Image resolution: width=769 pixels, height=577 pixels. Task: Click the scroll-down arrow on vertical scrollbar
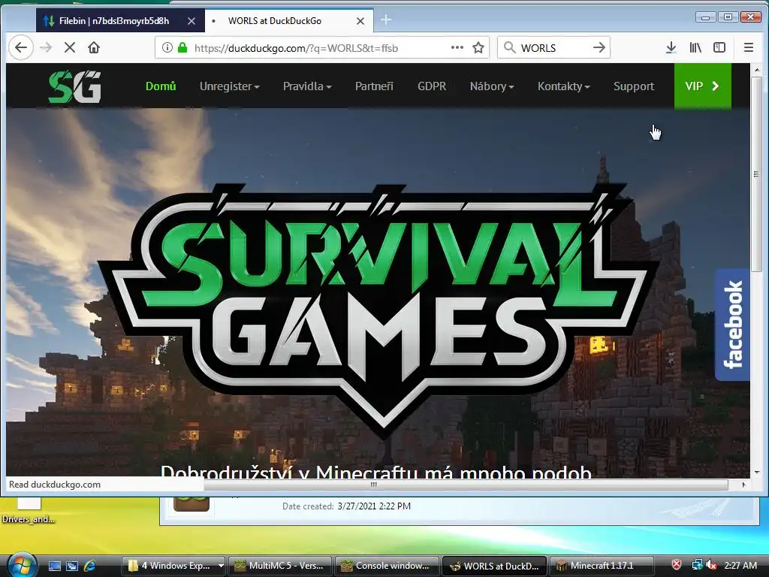coord(757,472)
